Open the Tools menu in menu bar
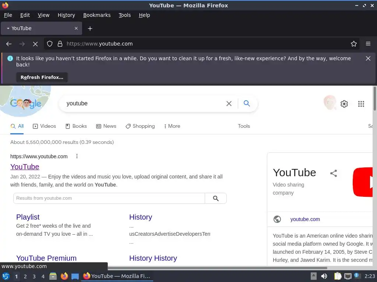Screen dimensions: 377x282 [x=124, y=15]
